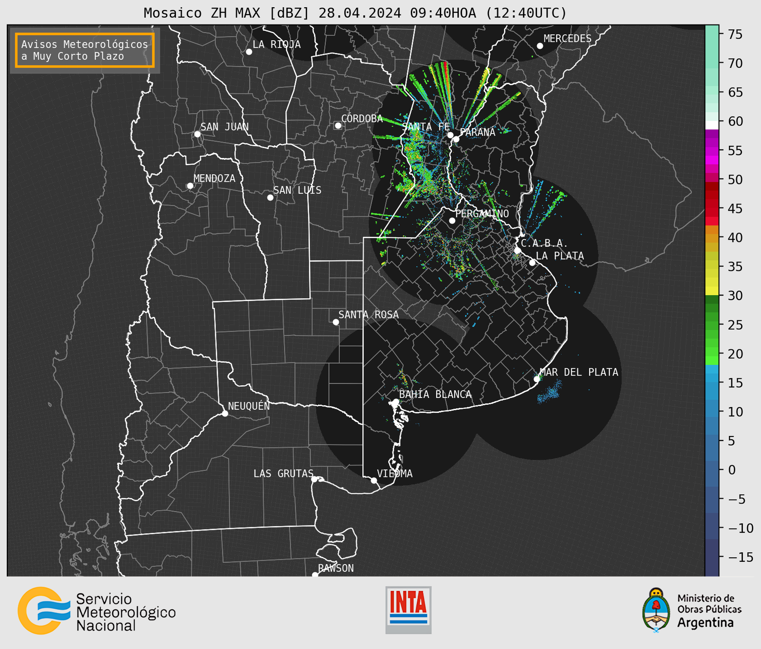Select the Santa Rosa city marker

[336, 322]
